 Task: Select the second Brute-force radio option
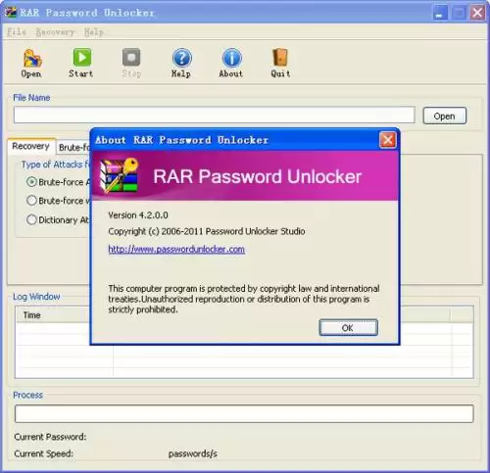[x=31, y=200]
